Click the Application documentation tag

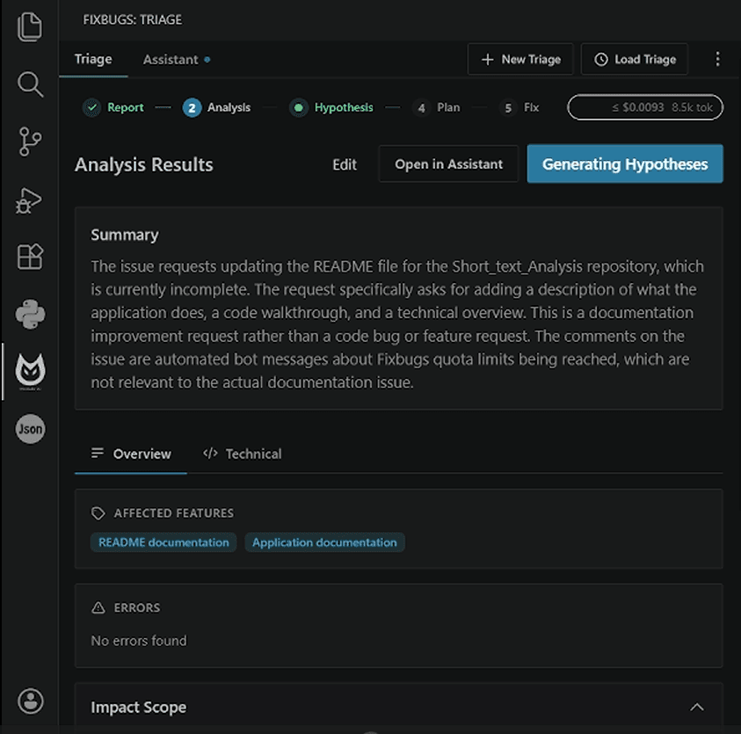(x=324, y=542)
